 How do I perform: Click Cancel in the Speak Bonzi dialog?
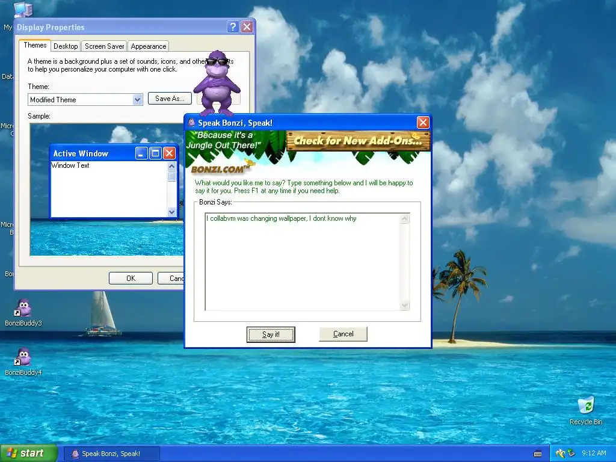343,334
